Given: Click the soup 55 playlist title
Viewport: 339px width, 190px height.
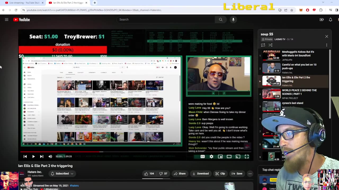Looking at the screenshot, I should click(x=267, y=34).
